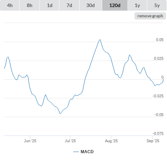Select the 4h time range tab
The width and height of the screenshot is (167, 161).
click(10, 5)
